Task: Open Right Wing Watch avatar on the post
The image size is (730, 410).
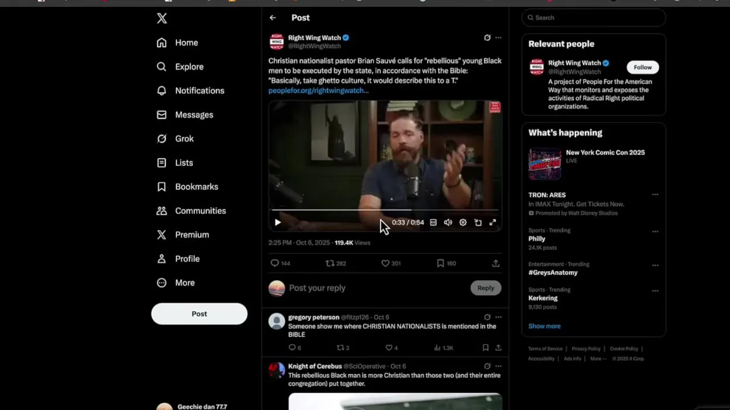Action: [277, 42]
